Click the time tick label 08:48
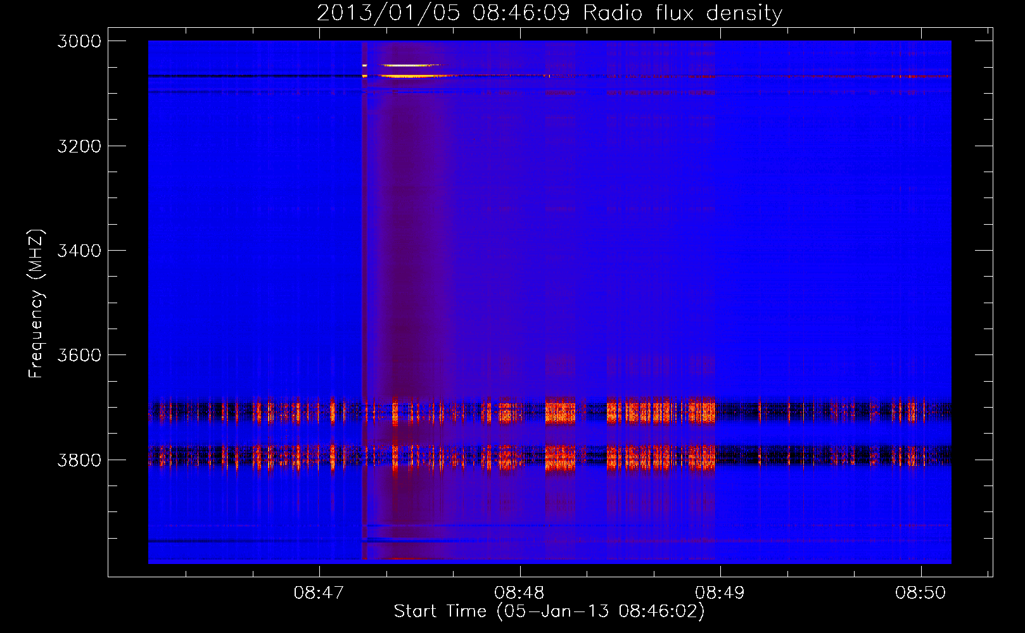1025x633 pixels. point(520,593)
